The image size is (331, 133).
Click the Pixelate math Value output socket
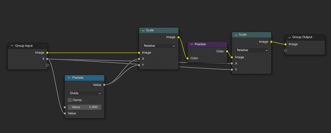[x=104, y=84]
